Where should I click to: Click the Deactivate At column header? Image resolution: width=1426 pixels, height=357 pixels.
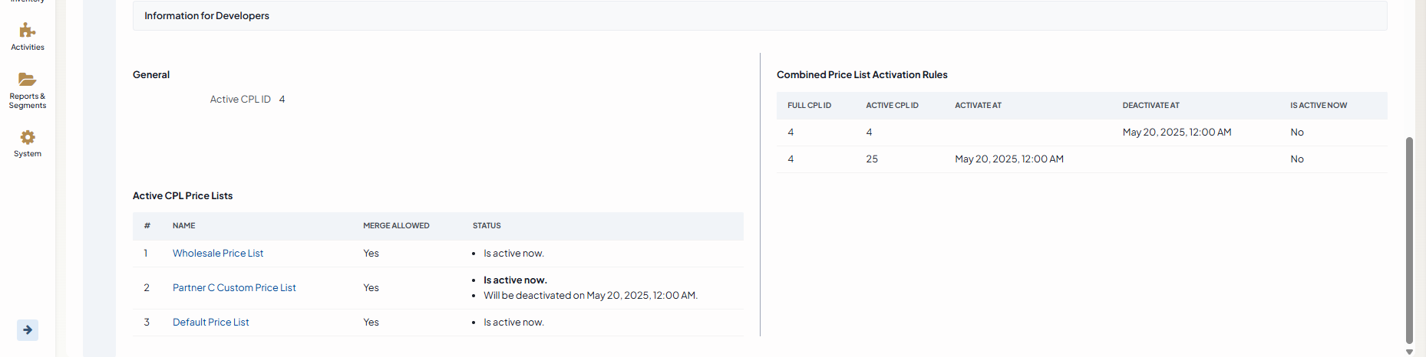coord(1150,106)
